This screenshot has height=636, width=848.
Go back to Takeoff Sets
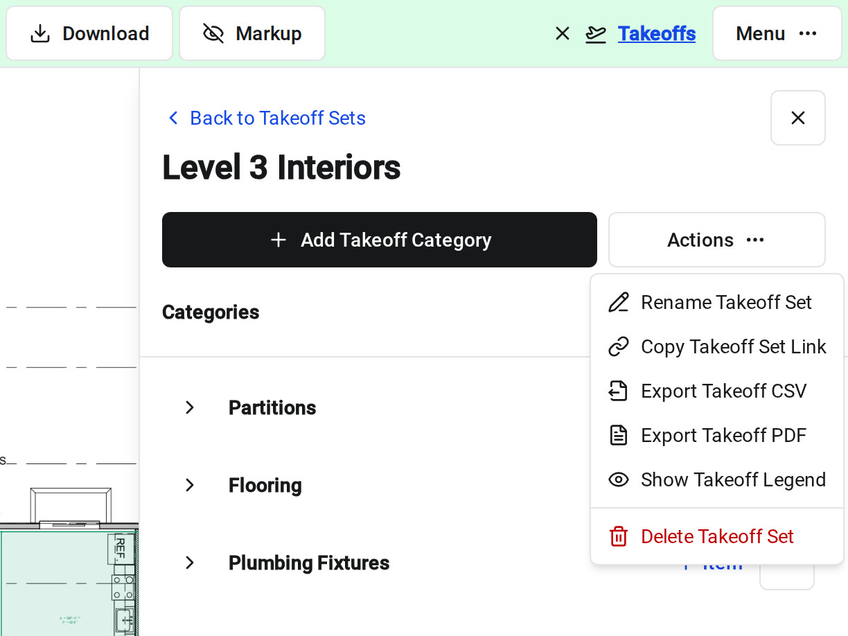pyautogui.click(x=267, y=118)
